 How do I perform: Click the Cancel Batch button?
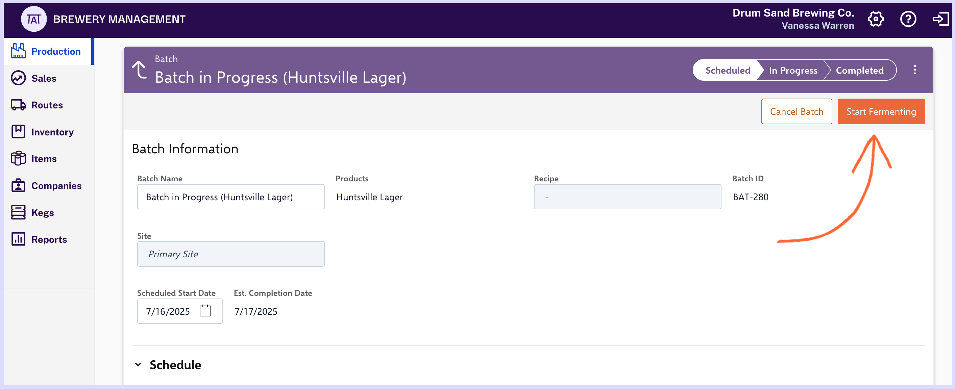[796, 111]
